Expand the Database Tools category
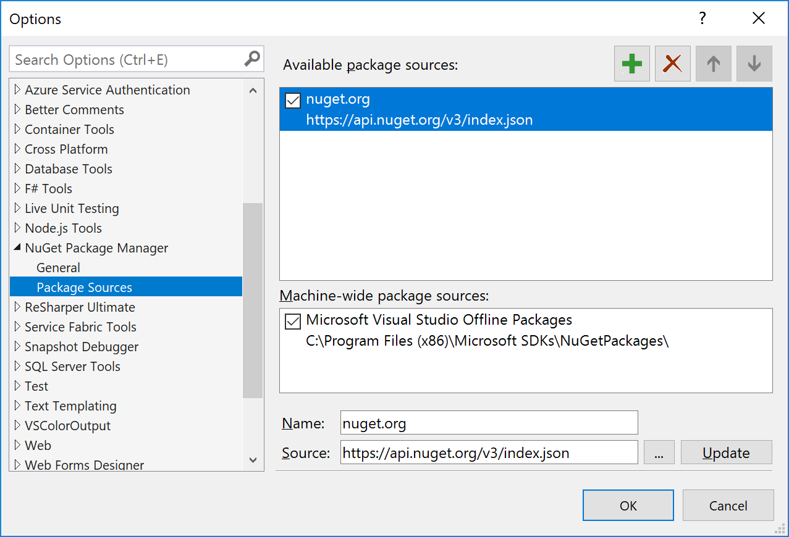The height and width of the screenshot is (537, 789). pos(17,169)
